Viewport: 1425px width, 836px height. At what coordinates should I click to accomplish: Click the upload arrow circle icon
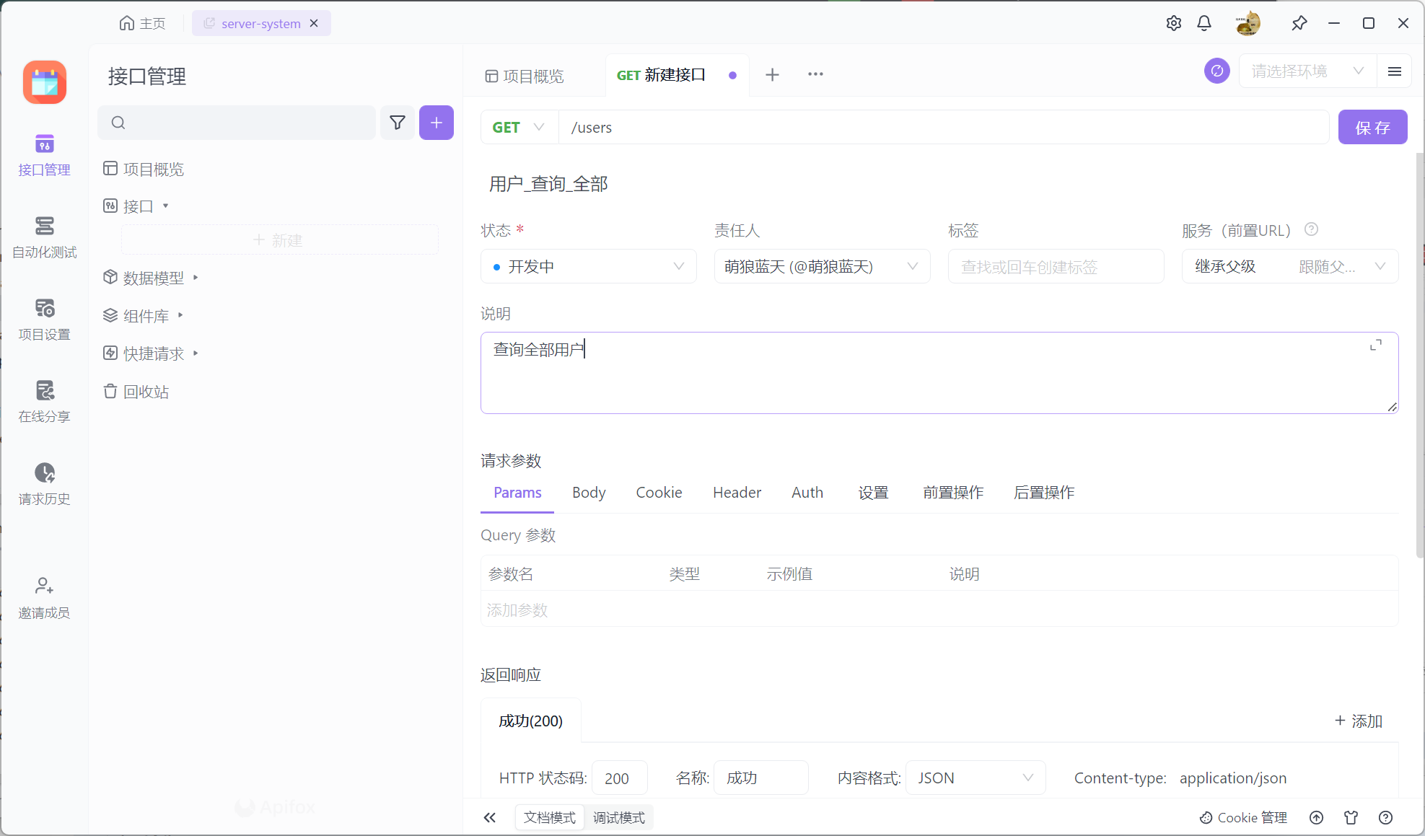pos(1316,817)
